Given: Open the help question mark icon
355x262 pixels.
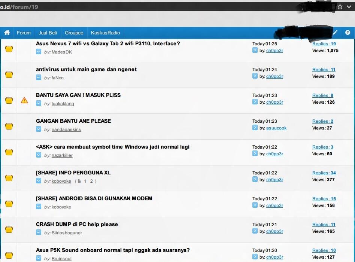Looking at the screenshot, I should [348, 33].
